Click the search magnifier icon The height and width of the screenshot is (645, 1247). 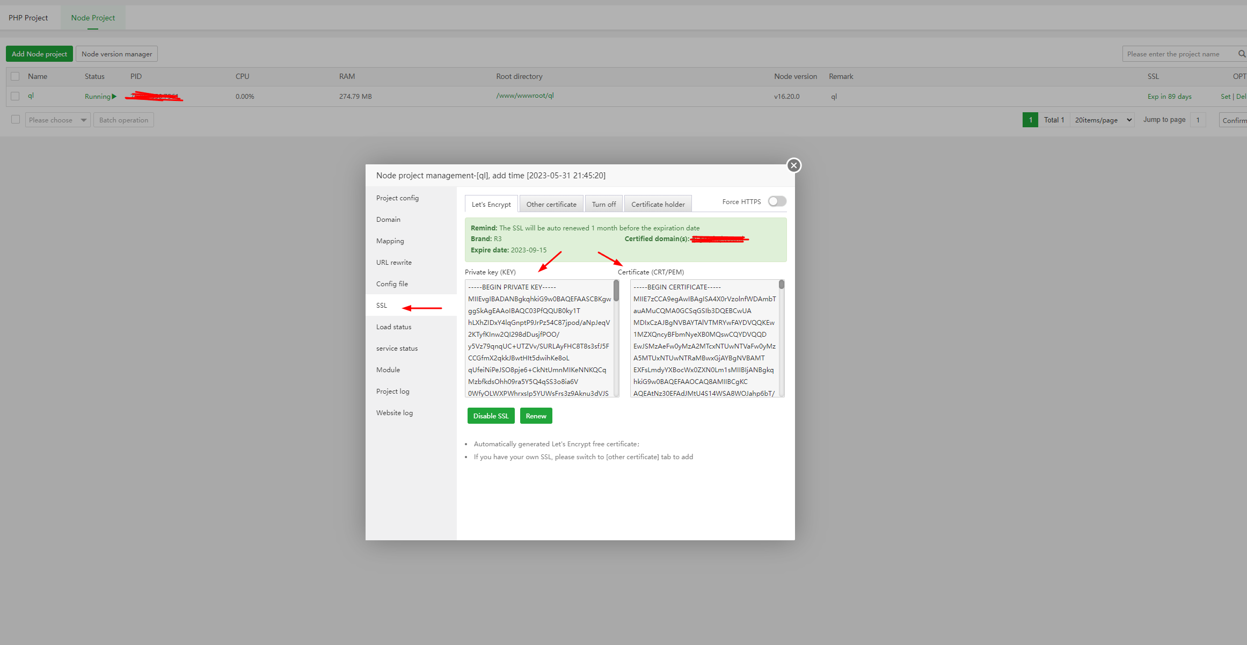click(1241, 54)
